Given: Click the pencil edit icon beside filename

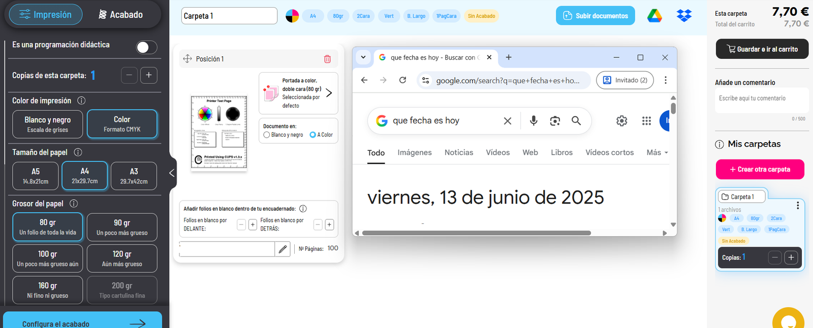Looking at the screenshot, I should pos(283,249).
